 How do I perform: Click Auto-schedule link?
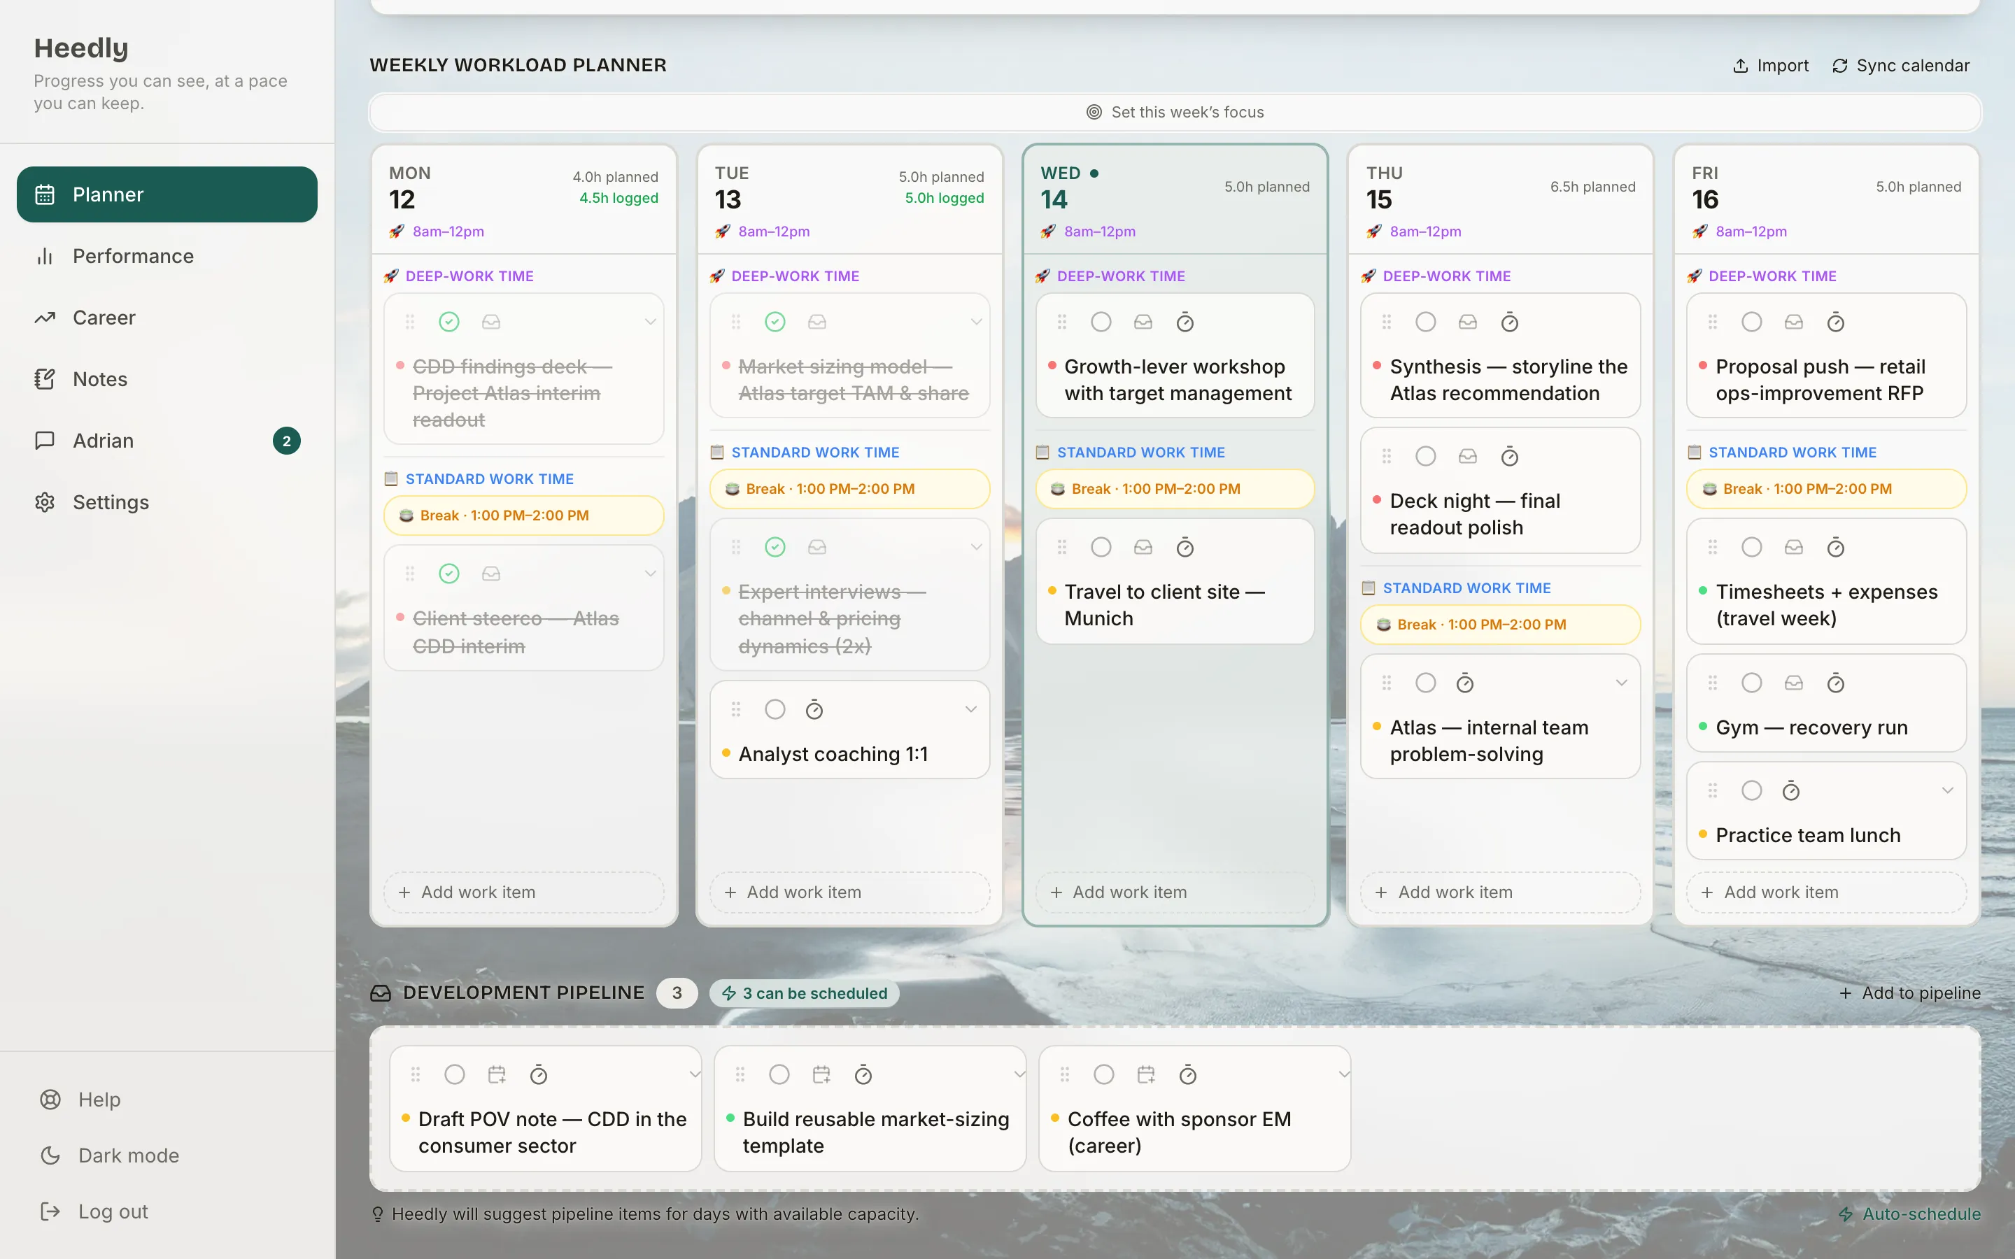point(1910,1214)
